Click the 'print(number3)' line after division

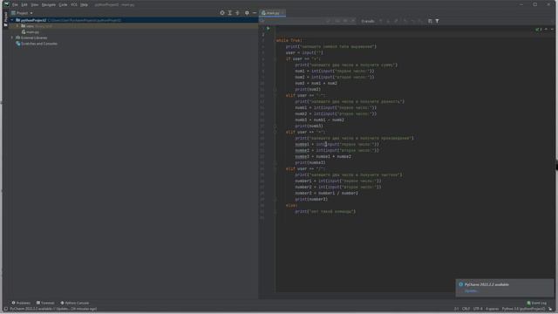[x=311, y=200]
